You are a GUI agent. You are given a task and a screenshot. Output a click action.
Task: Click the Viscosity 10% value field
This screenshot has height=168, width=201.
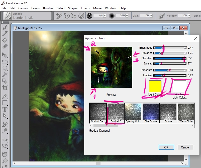click(x=183, y=16)
